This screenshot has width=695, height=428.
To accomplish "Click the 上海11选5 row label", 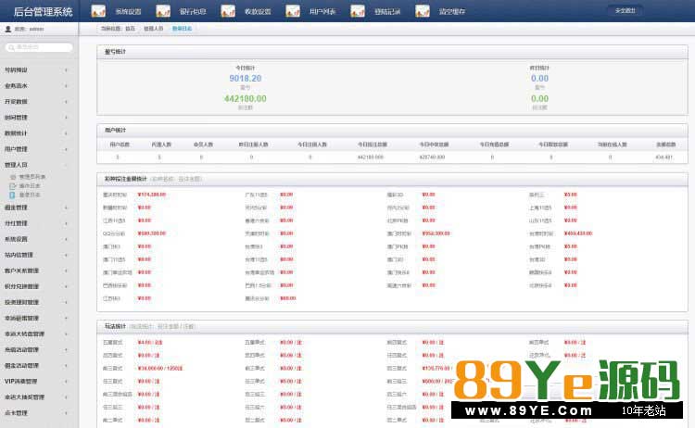I will click(x=540, y=208).
